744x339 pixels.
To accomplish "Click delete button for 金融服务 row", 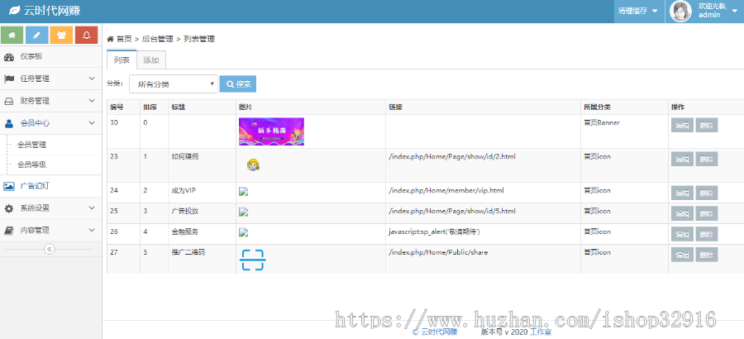I will 707,234.
